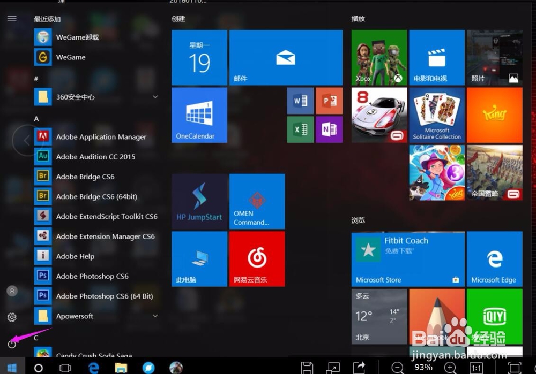This screenshot has height=374, width=536.
Task: Open the 帝国霸略 game tile
Action: coord(495,173)
